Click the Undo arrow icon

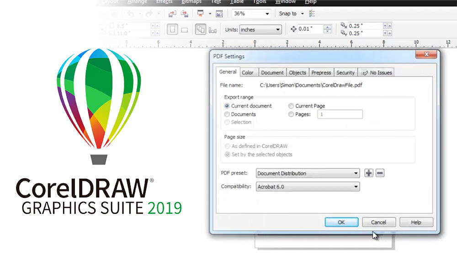[x=131, y=13]
